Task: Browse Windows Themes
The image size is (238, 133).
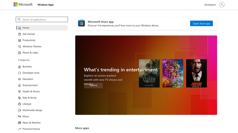Action: 42,46
